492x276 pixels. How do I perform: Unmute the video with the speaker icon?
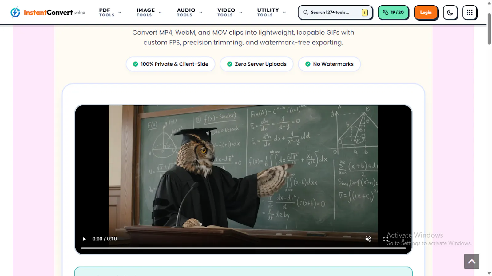pyautogui.click(x=368, y=239)
